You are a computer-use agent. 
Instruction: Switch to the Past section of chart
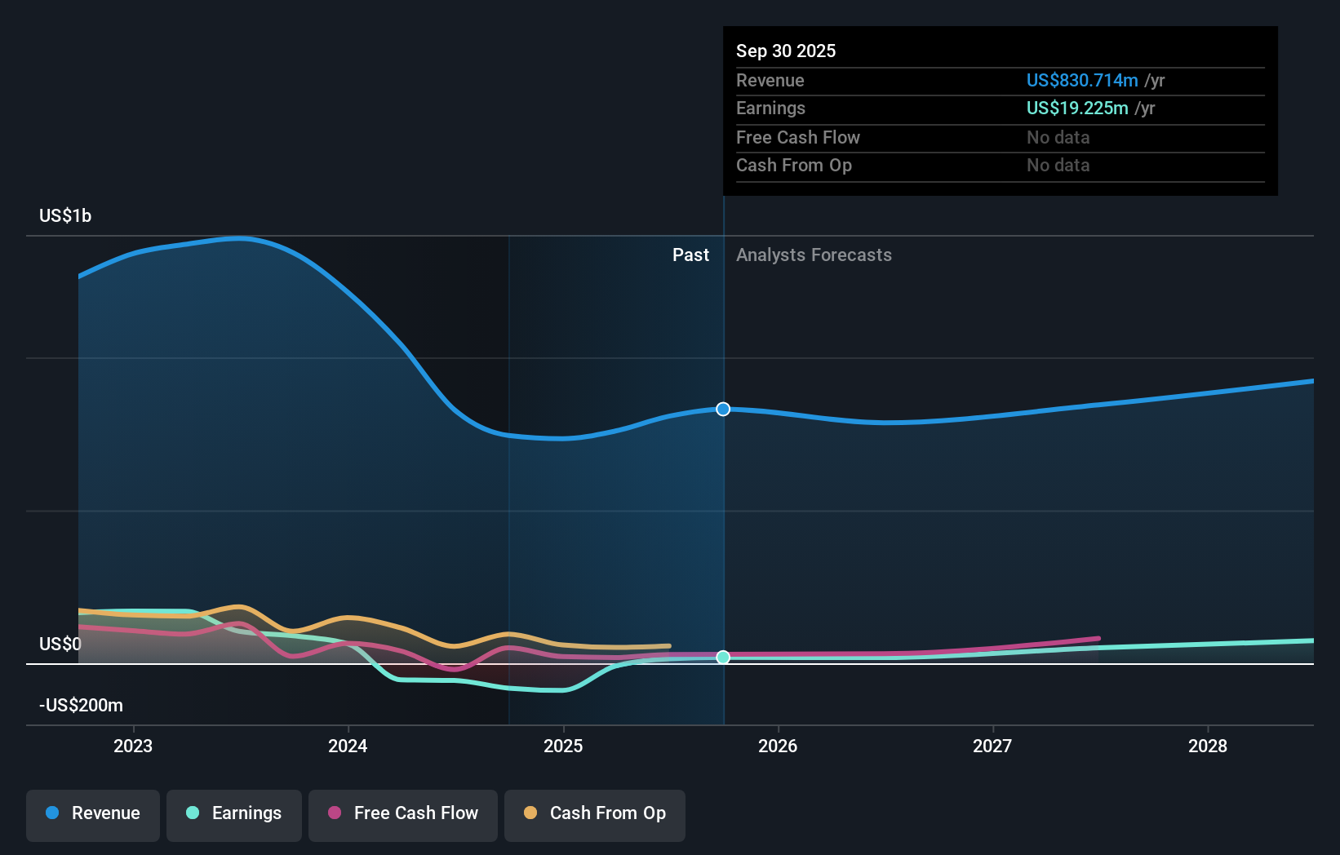point(691,255)
